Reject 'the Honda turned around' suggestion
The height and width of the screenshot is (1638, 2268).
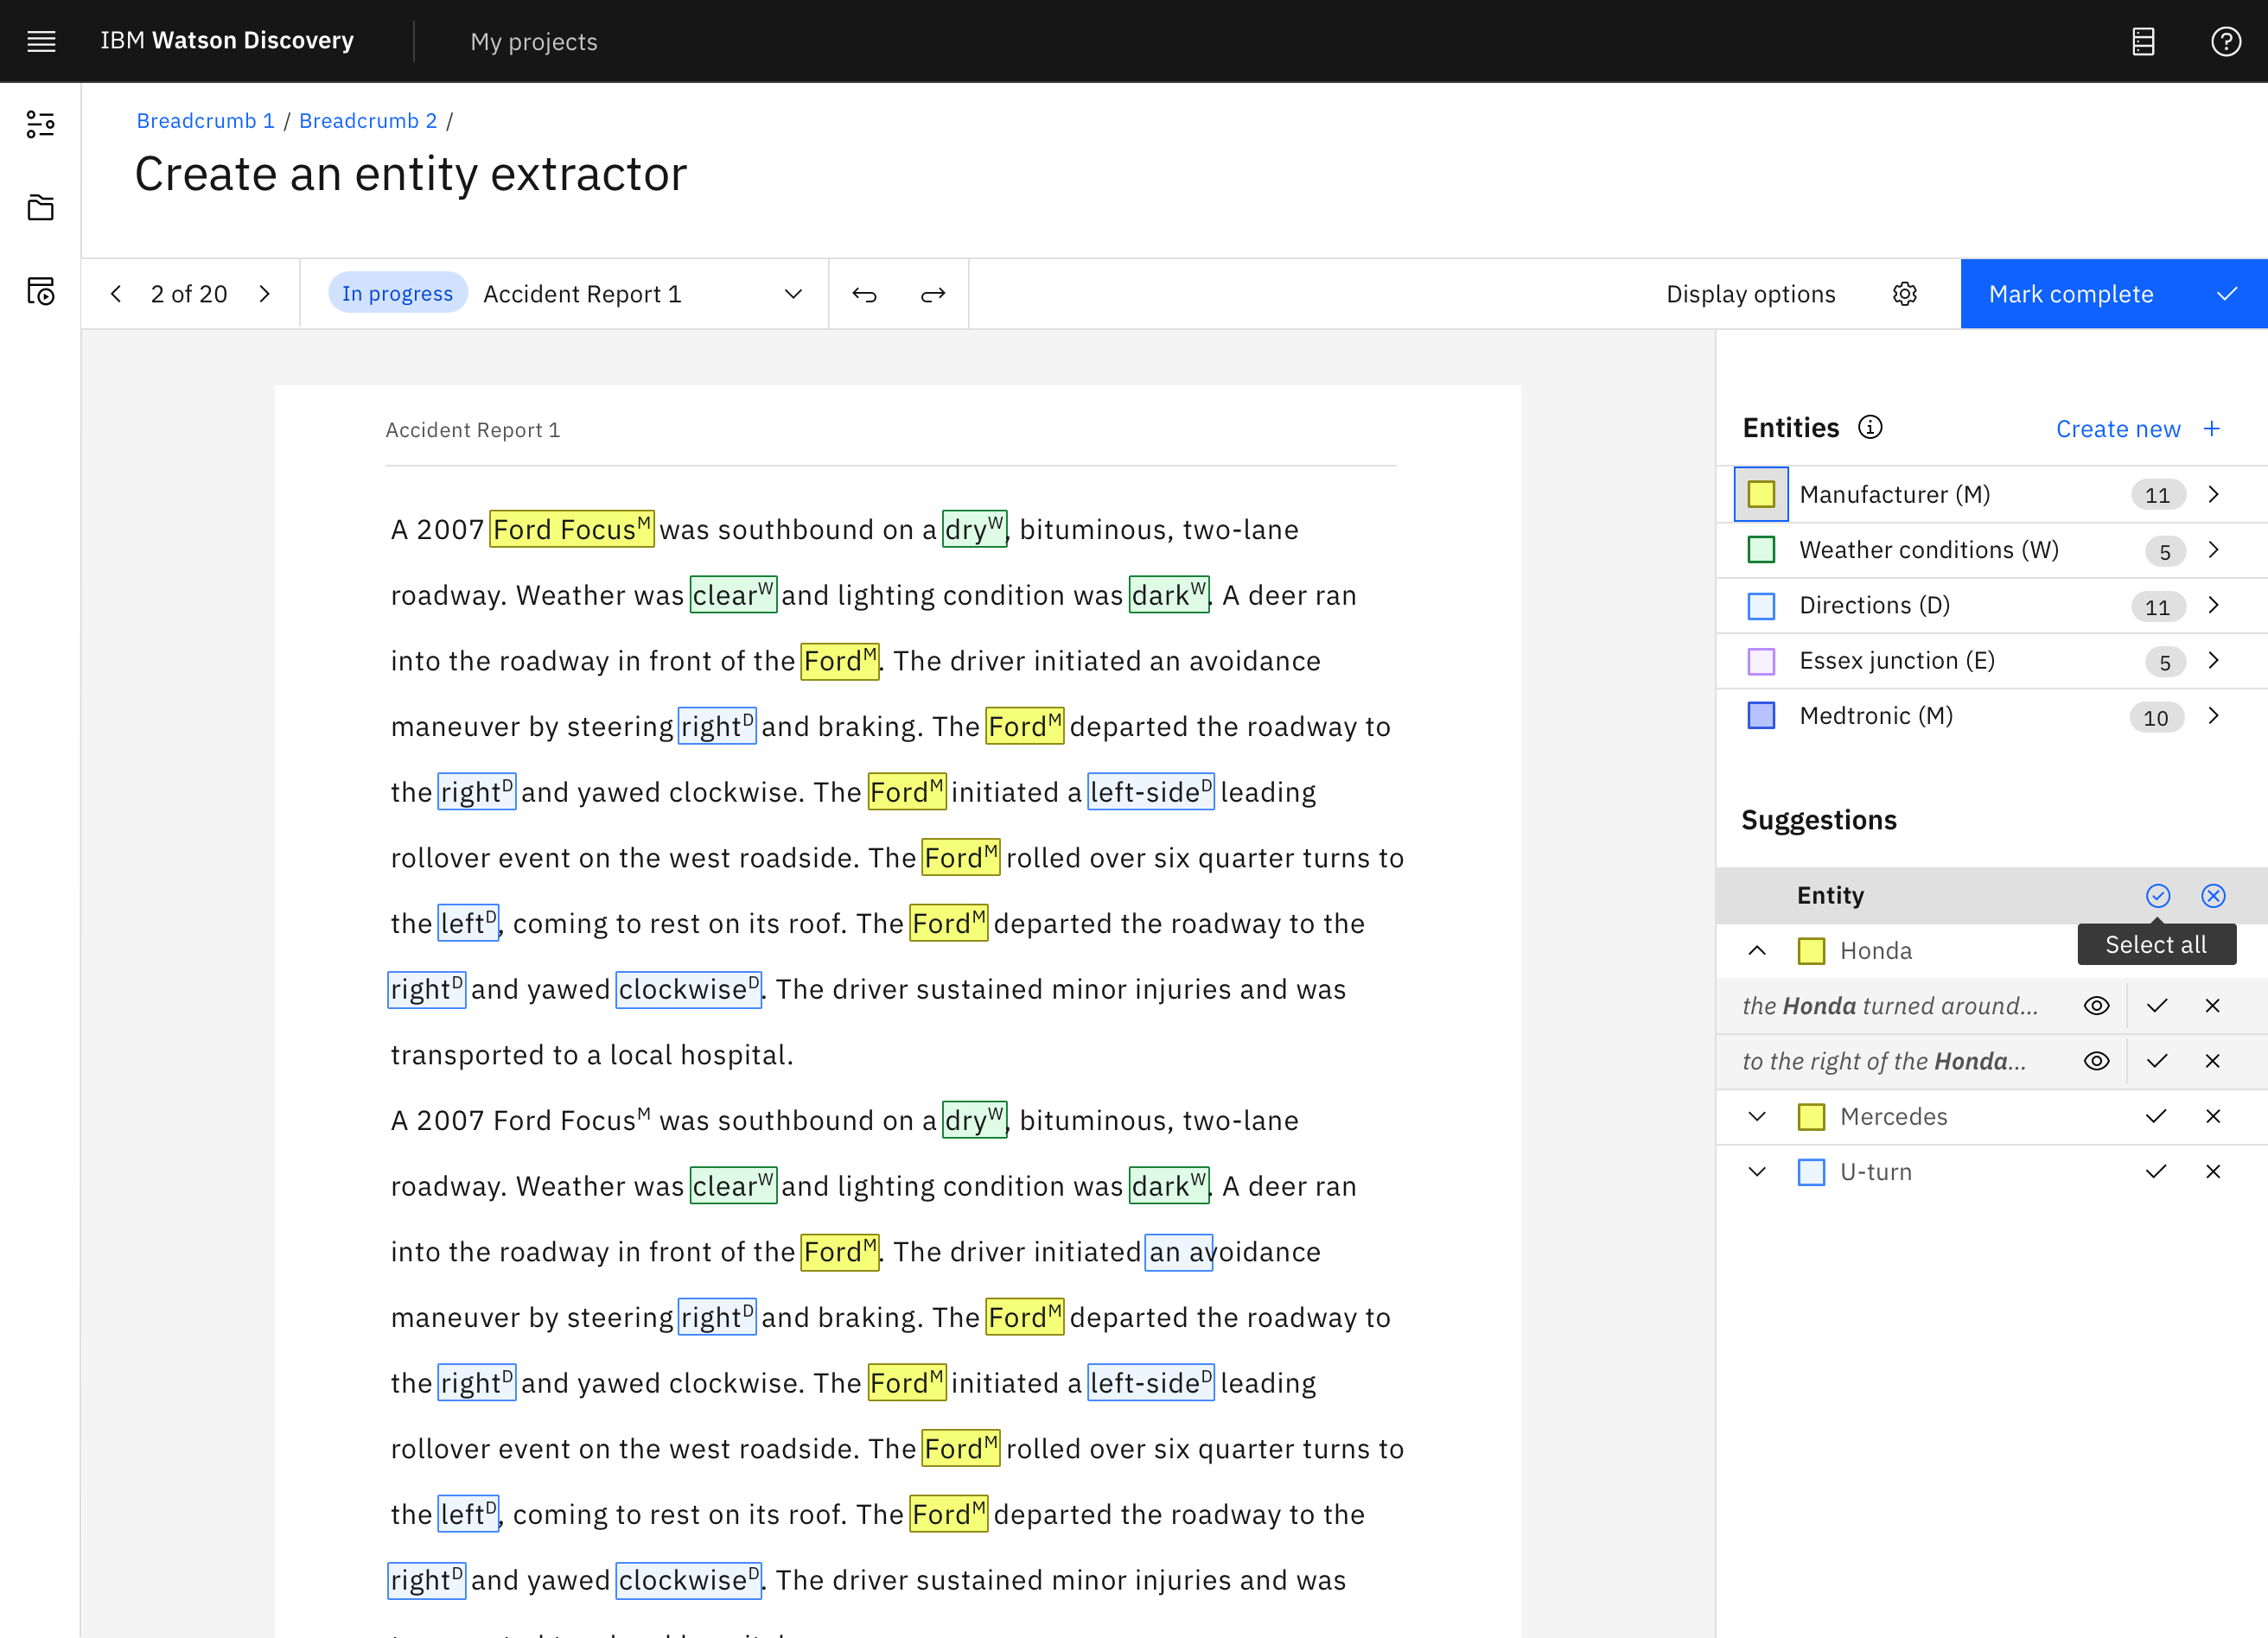2212,1006
